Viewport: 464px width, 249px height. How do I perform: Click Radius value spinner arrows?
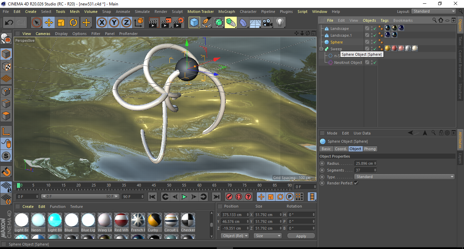[375, 163]
